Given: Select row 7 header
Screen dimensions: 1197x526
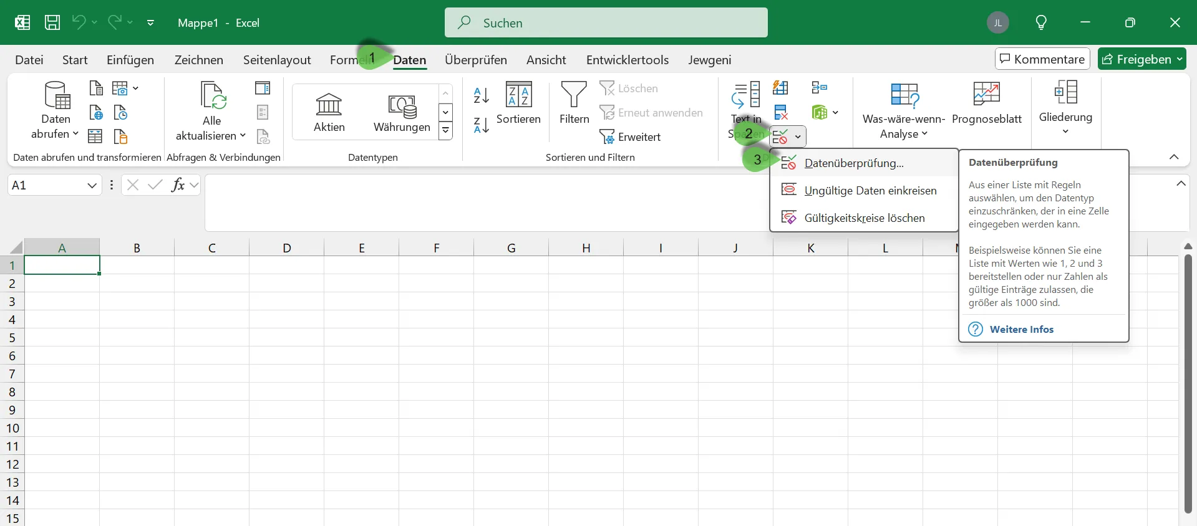Looking at the screenshot, I should point(12,374).
